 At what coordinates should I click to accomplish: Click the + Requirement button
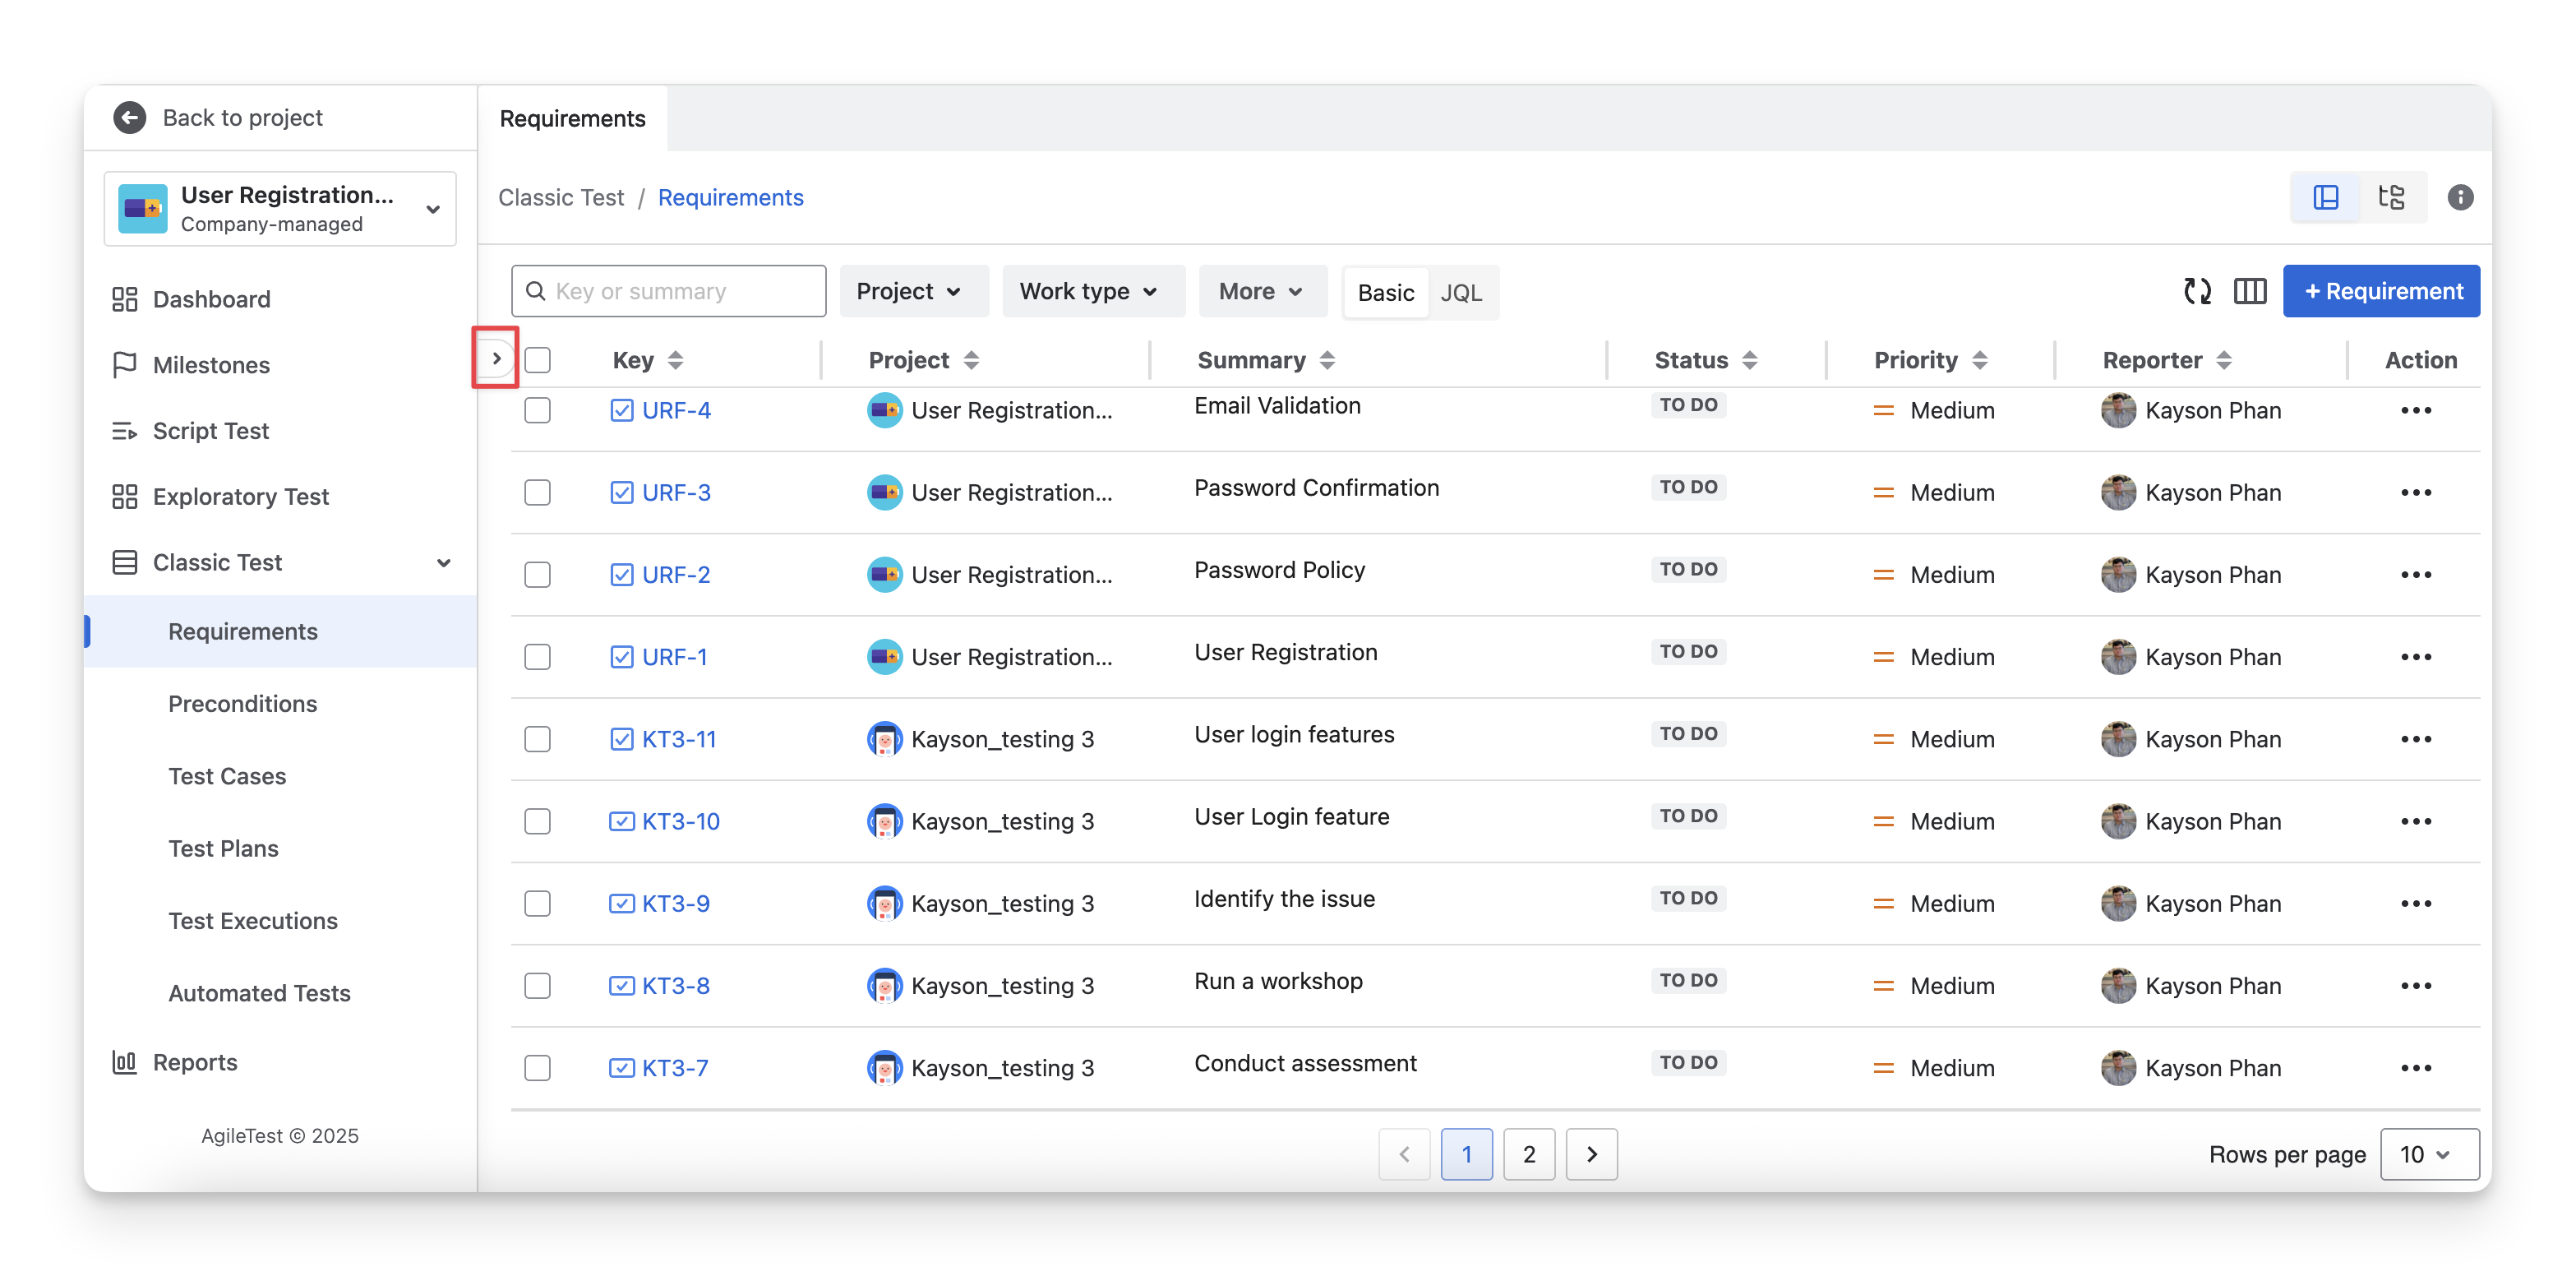[2380, 291]
